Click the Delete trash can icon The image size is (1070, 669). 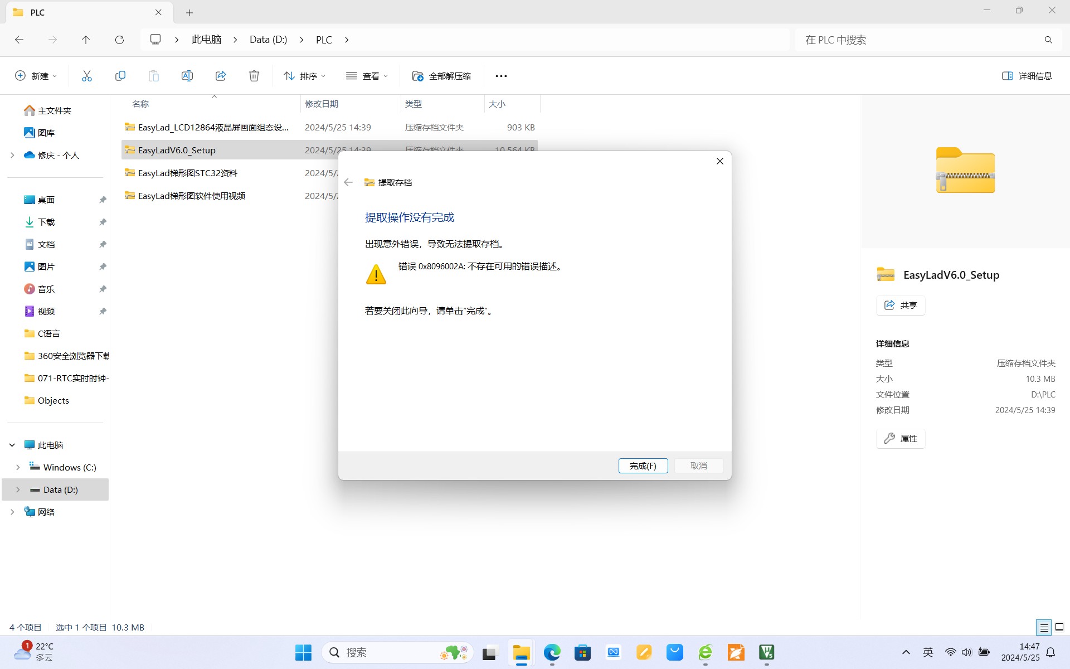(x=254, y=76)
